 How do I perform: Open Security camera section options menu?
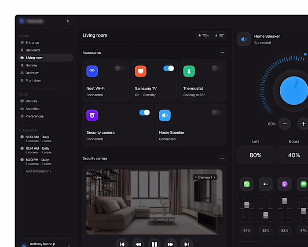(x=223, y=158)
